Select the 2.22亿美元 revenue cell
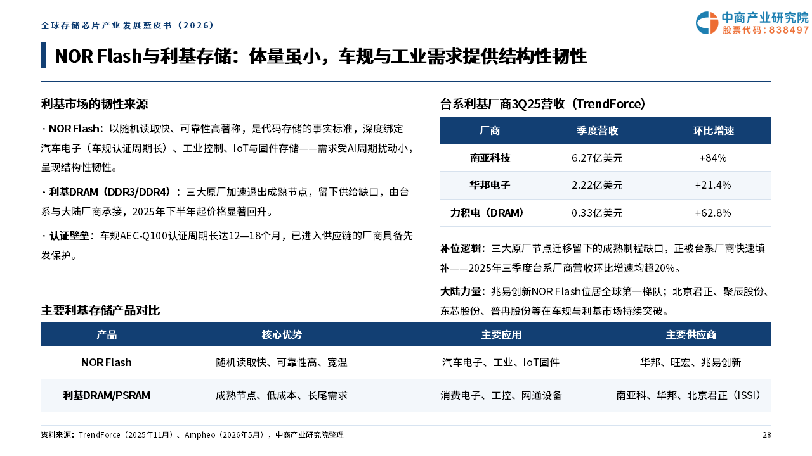Viewport: 812px width, 456px height. 597,185
